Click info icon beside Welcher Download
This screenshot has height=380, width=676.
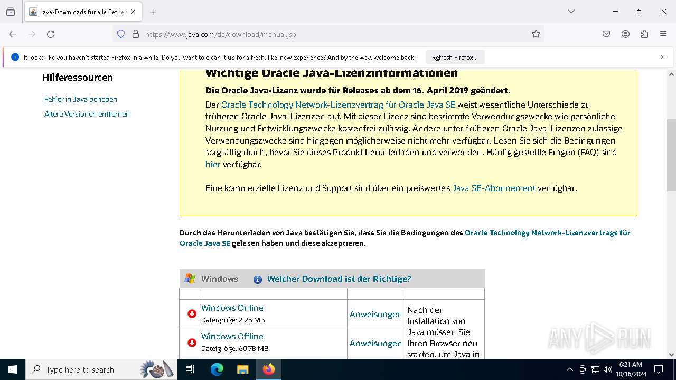[x=258, y=279]
